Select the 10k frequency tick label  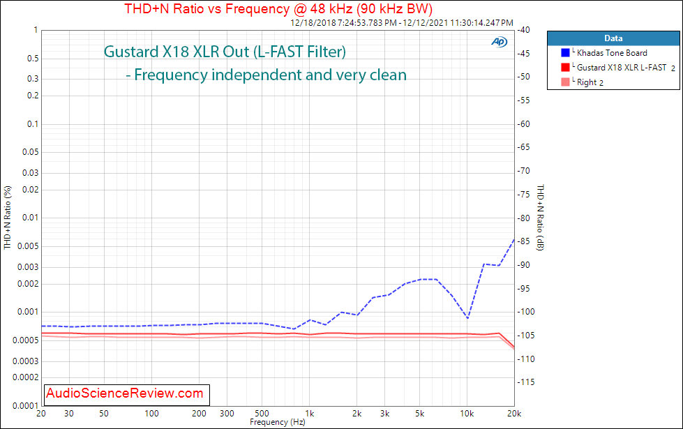[x=467, y=414]
